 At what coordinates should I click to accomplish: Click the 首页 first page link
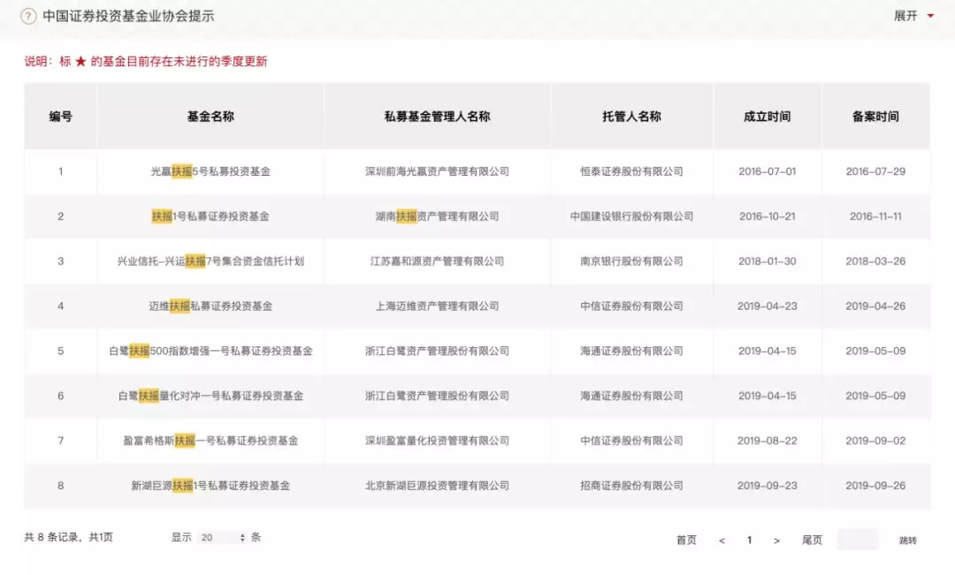[x=686, y=540]
